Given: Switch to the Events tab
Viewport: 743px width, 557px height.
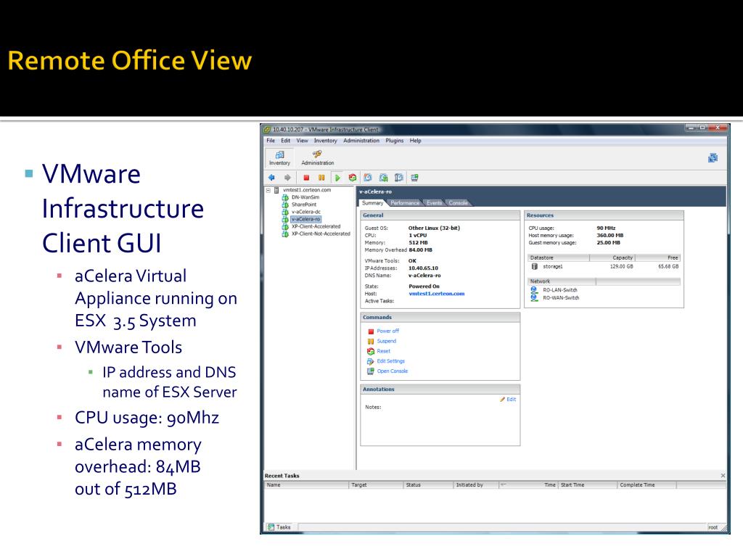Looking at the screenshot, I should pos(434,203).
